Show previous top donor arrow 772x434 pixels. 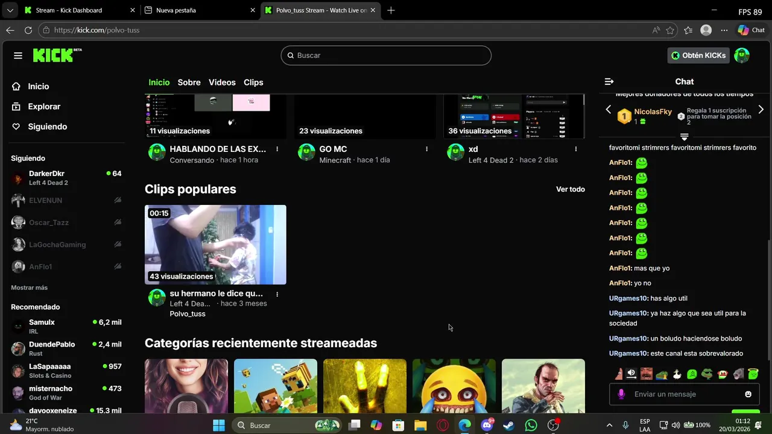[608, 110]
